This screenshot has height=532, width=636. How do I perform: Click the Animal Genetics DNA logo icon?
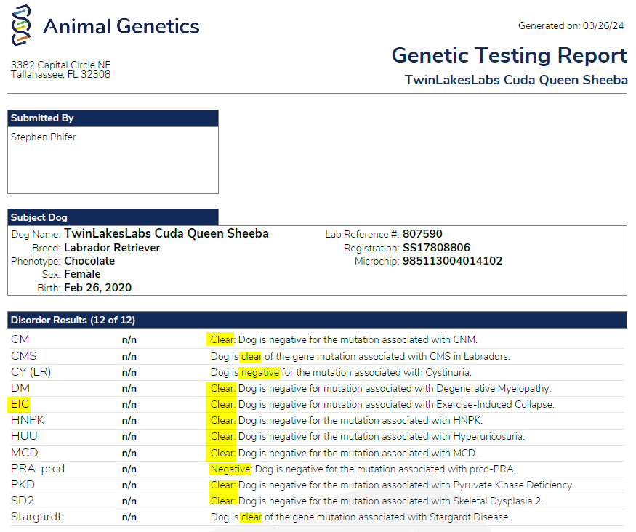pyautogui.click(x=21, y=25)
